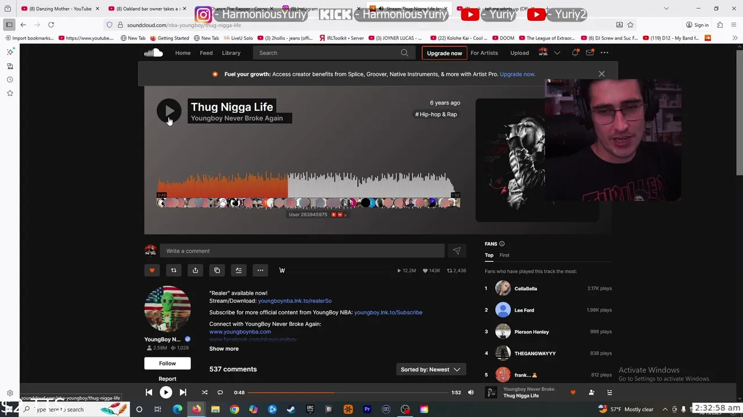This screenshot has width=743, height=417.
Task: Toggle like with the orange heart button
Action: point(152,270)
